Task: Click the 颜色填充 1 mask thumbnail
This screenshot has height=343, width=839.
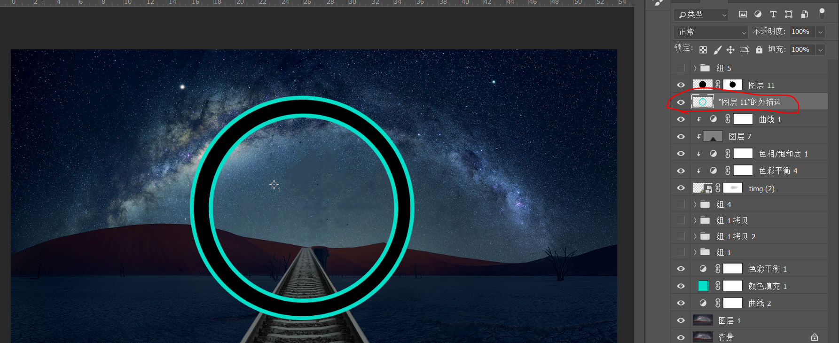Action: coord(732,286)
